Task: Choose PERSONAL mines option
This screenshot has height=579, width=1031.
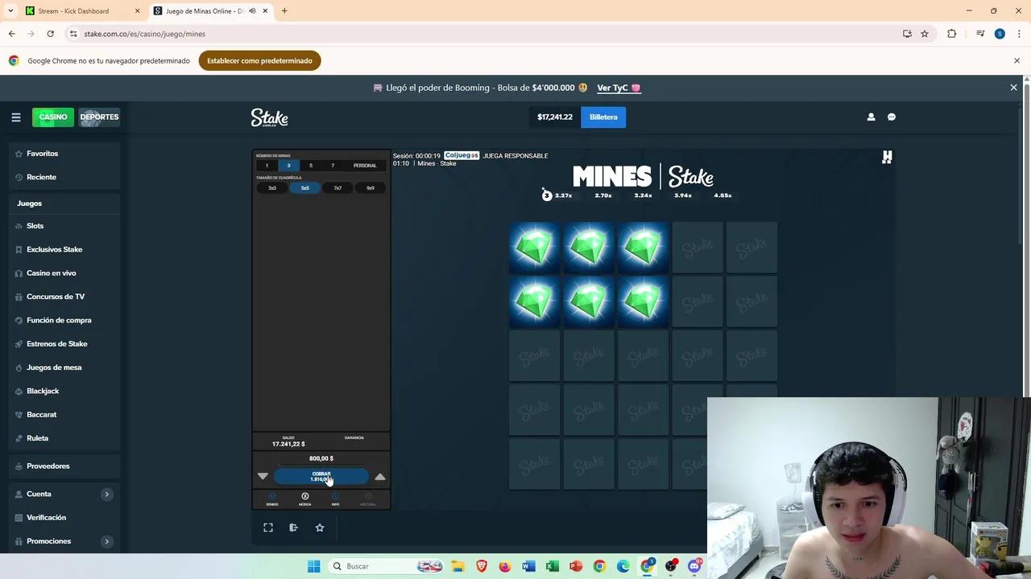Action: tap(364, 165)
